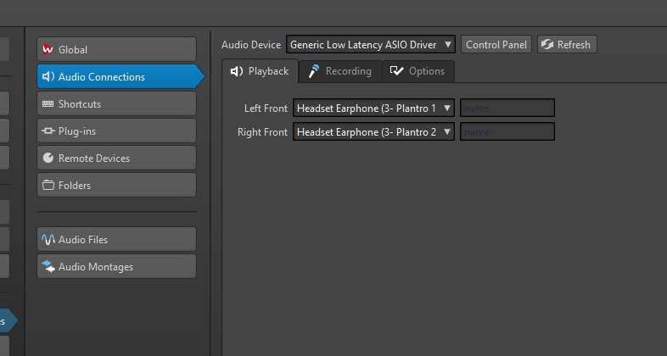This screenshot has height=356, width=667.
Task: Click the Right Front name field
Action: pos(507,132)
